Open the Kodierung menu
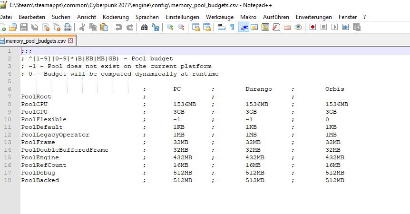This screenshot has height=214, width=410. coord(116,17)
